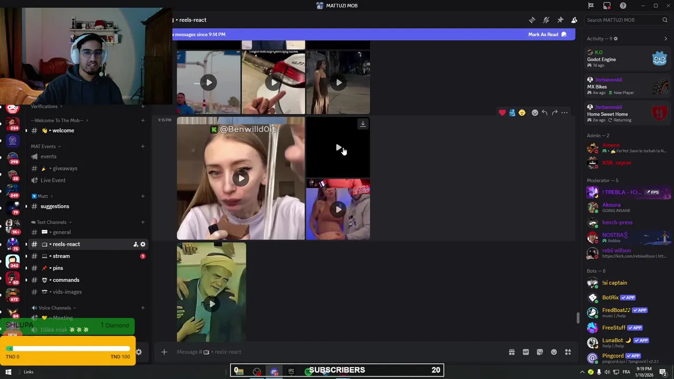Viewport: 674px width, 379px height.
Task: Play the woman at night video
Action: coord(338,83)
